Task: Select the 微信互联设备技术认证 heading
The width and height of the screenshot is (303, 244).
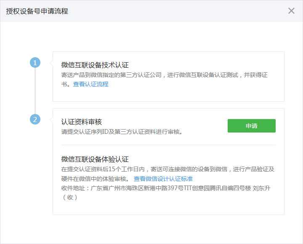Action: [x=95, y=65]
